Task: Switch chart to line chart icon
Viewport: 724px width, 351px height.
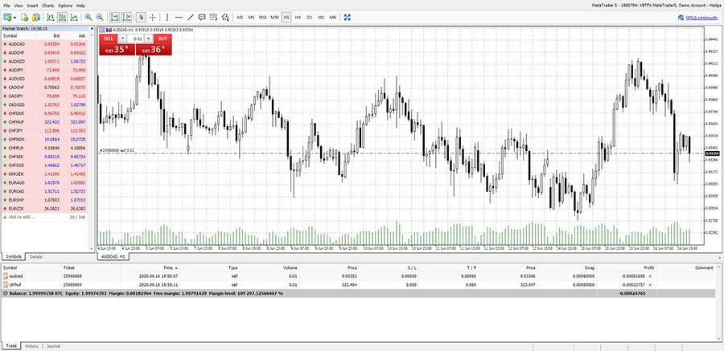Action: pyautogui.click(x=75, y=17)
